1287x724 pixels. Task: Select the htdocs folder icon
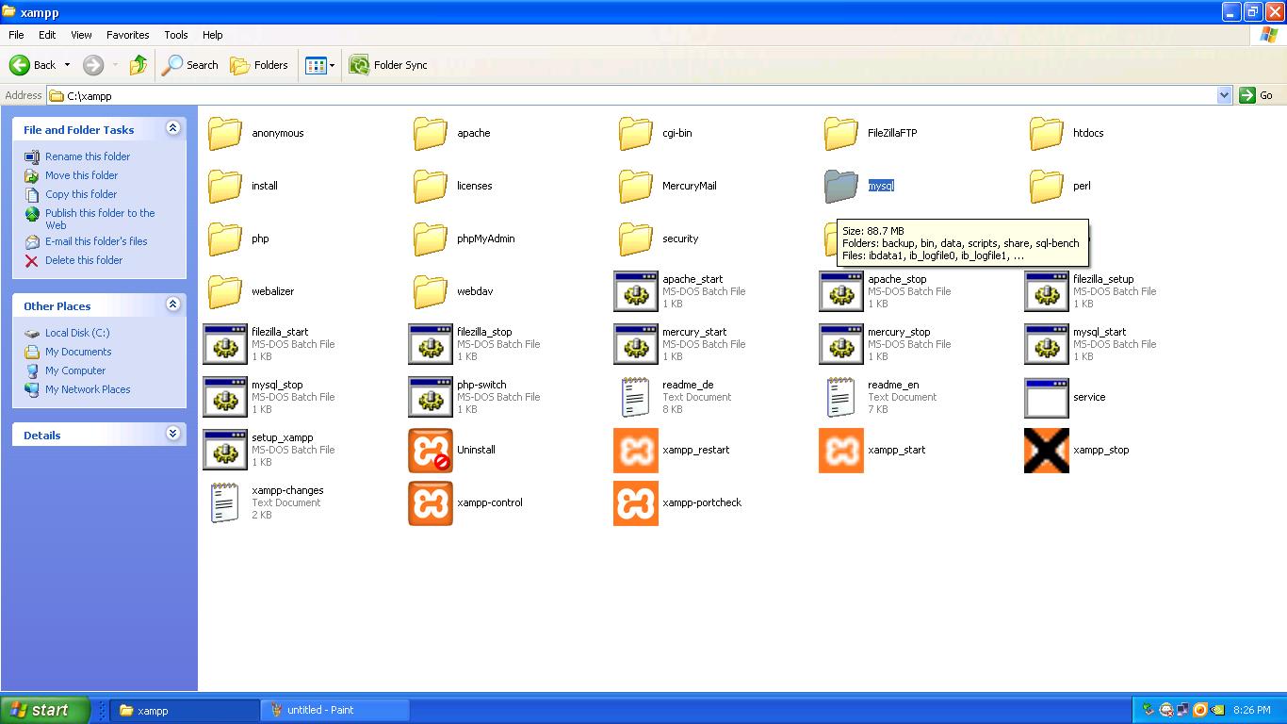1047,134
